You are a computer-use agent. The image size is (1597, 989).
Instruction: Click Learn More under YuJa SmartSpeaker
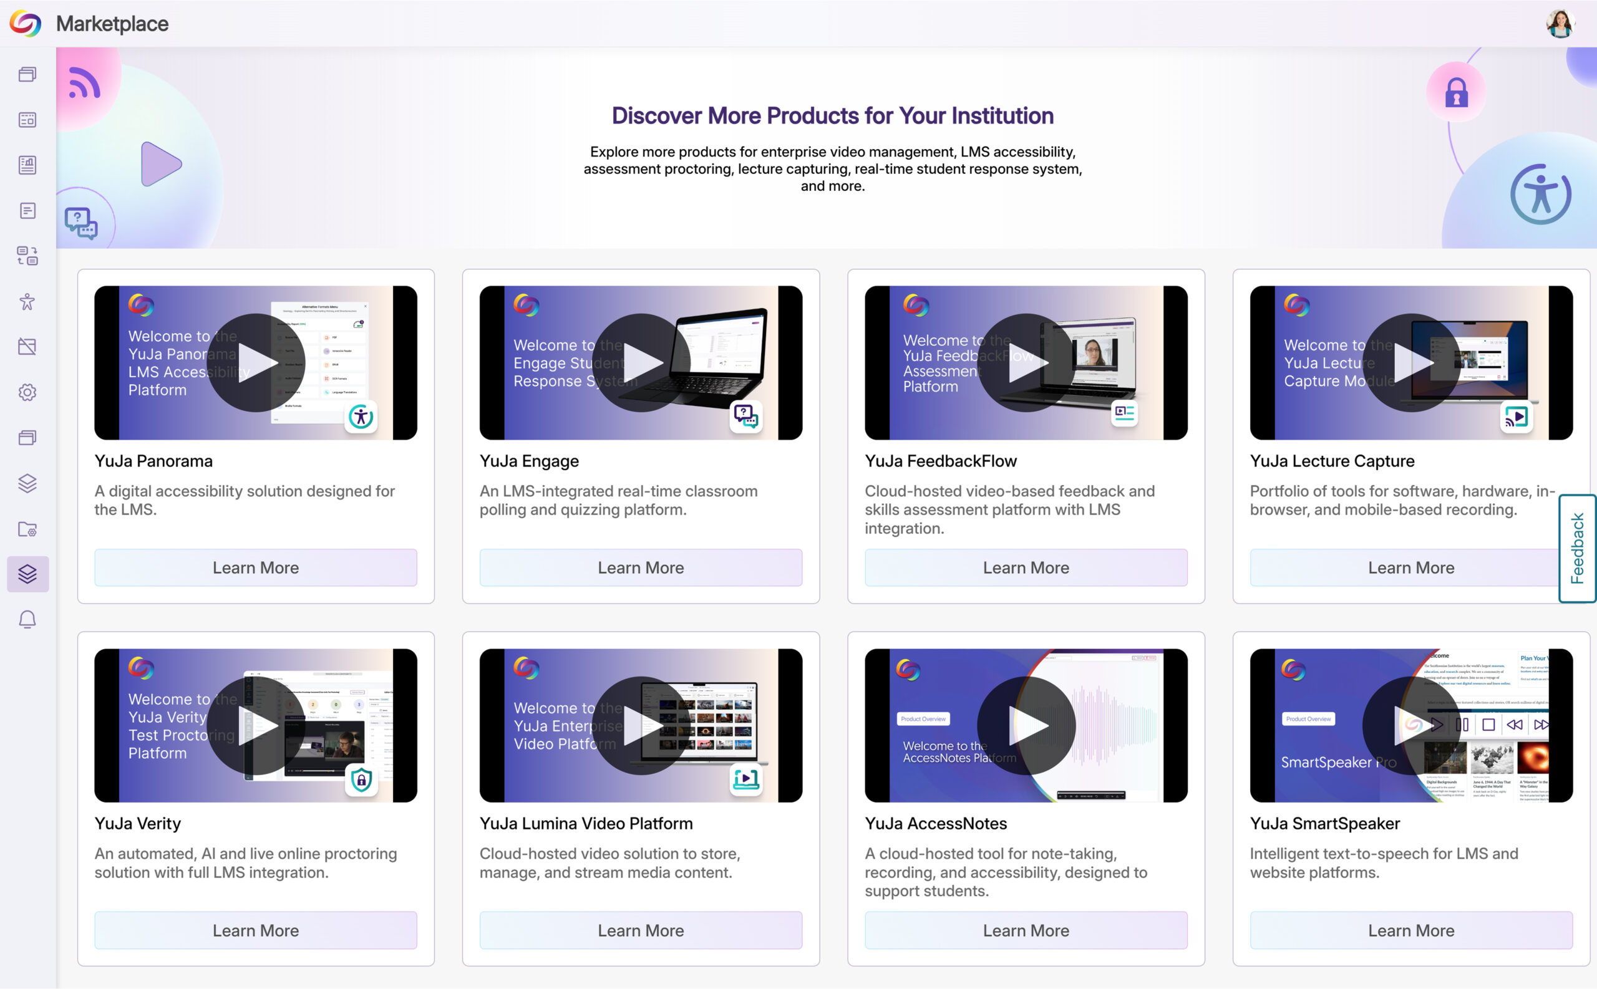pyautogui.click(x=1411, y=931)
